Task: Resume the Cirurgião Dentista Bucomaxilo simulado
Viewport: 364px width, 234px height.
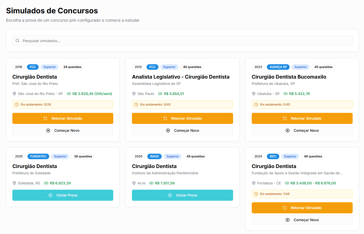Action: (302, 118)
